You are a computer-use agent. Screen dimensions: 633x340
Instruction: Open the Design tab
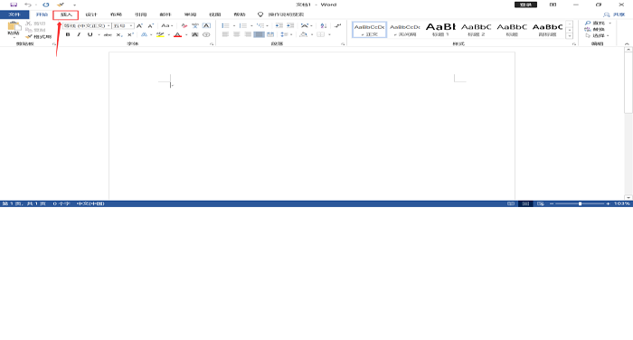pos(91,14)
